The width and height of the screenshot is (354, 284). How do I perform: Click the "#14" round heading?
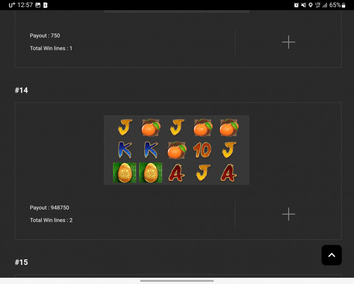pyautogui.click(x=21, y=90)
